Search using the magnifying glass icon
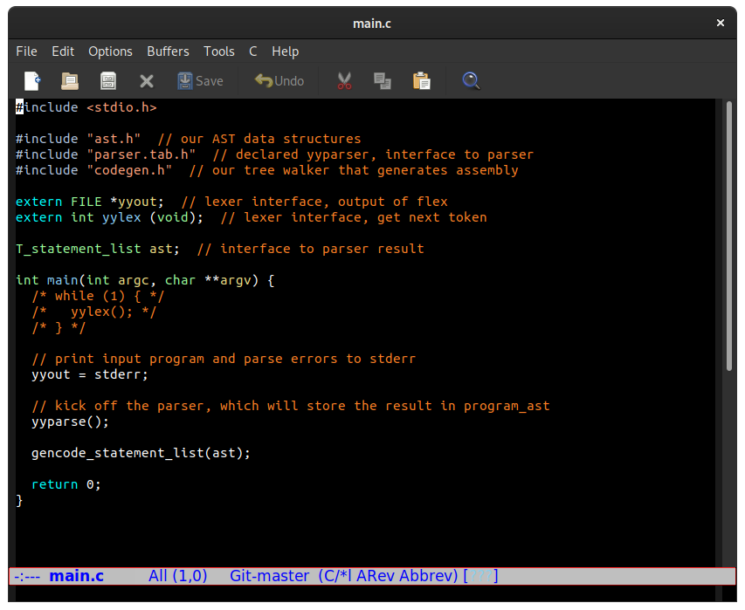The width and height of the screenshot is (745, 610). (472, 81)
